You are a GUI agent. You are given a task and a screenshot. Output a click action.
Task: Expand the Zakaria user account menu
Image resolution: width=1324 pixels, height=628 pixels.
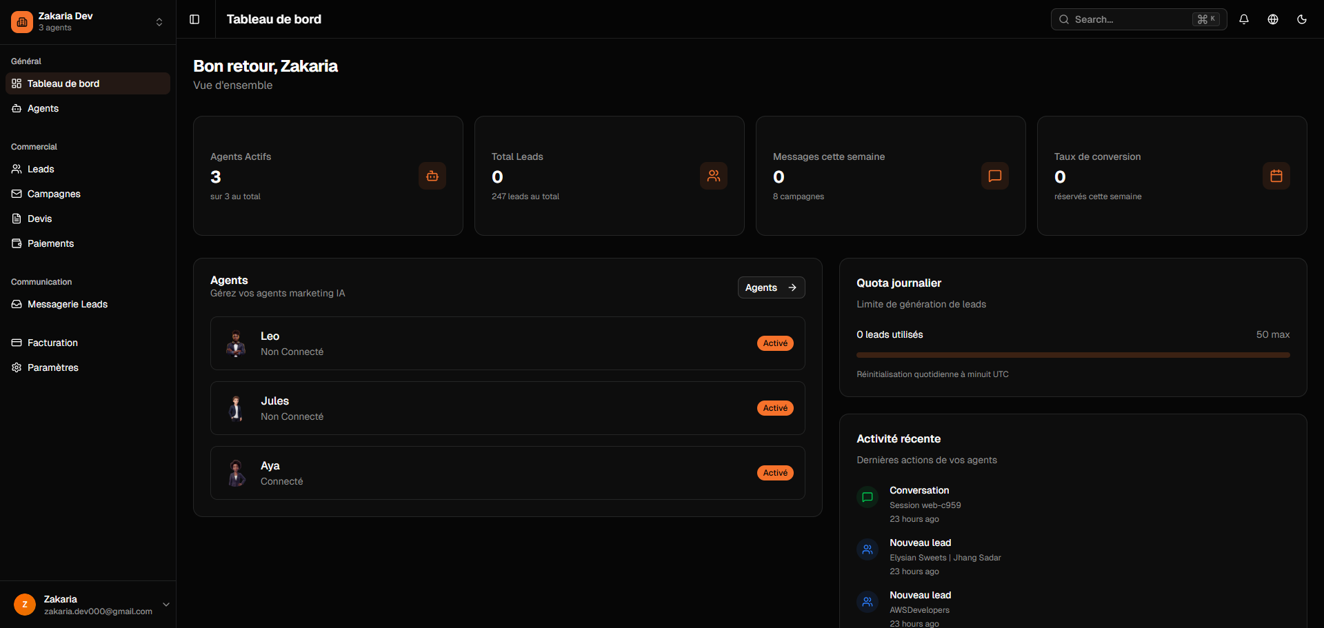pos(165,605)
